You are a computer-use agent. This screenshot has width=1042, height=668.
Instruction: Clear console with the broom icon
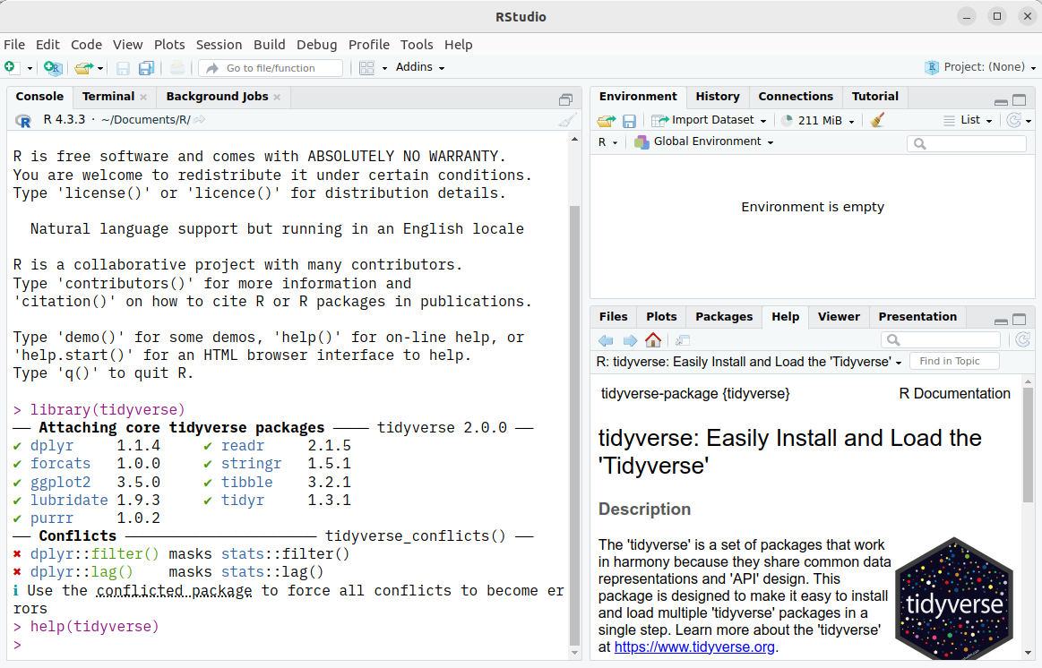tap(567, 120)
